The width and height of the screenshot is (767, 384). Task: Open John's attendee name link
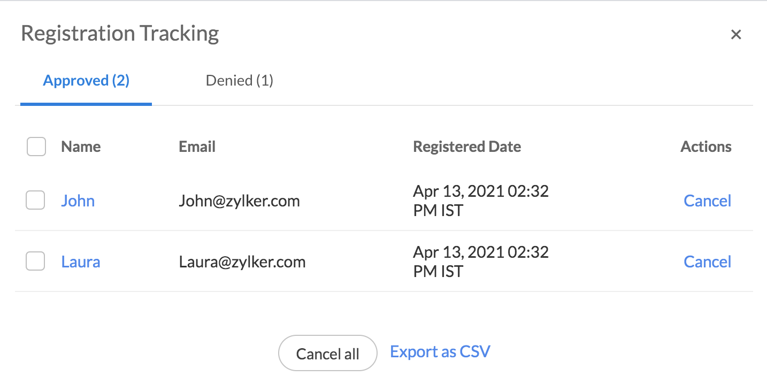click(x=78, y=201)
